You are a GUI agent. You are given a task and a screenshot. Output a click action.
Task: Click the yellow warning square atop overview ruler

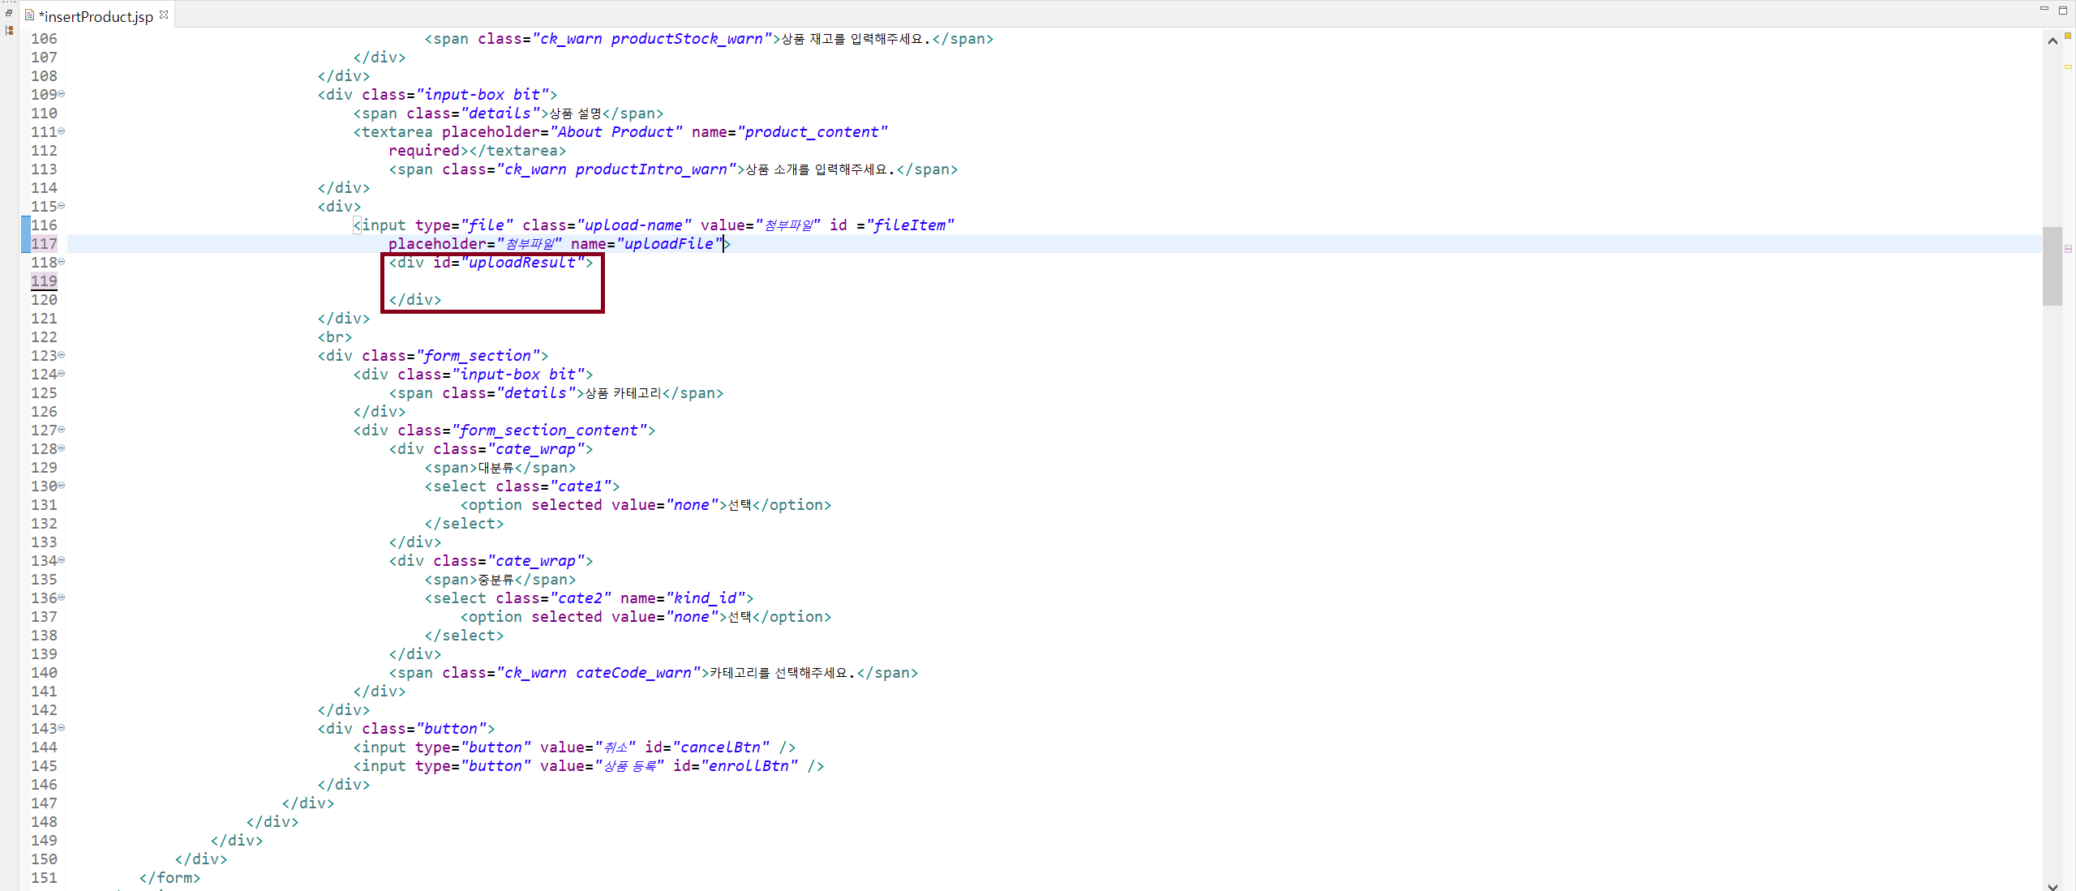2068,36
